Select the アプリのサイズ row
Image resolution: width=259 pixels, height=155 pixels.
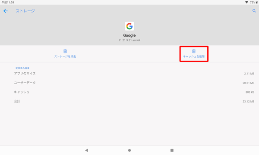pos(129,74)
